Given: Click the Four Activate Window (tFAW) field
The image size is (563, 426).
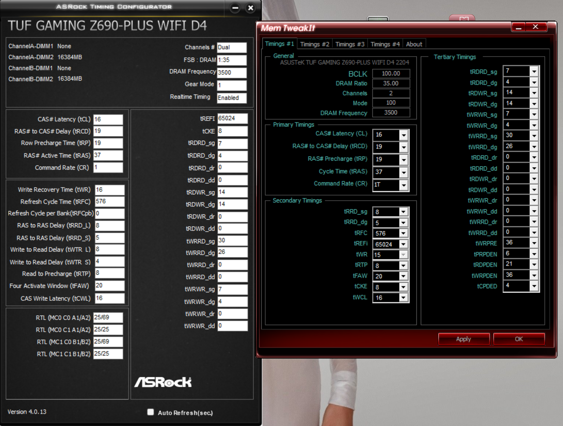Looking at the screenshot, I should [110, 286].
